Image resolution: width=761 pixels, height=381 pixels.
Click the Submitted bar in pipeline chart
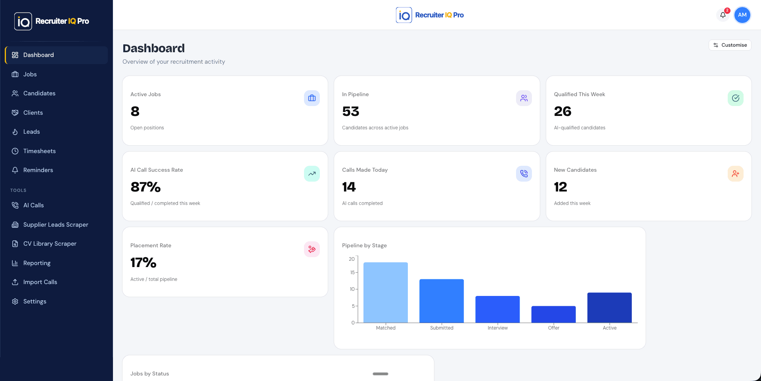pos(442,301)
